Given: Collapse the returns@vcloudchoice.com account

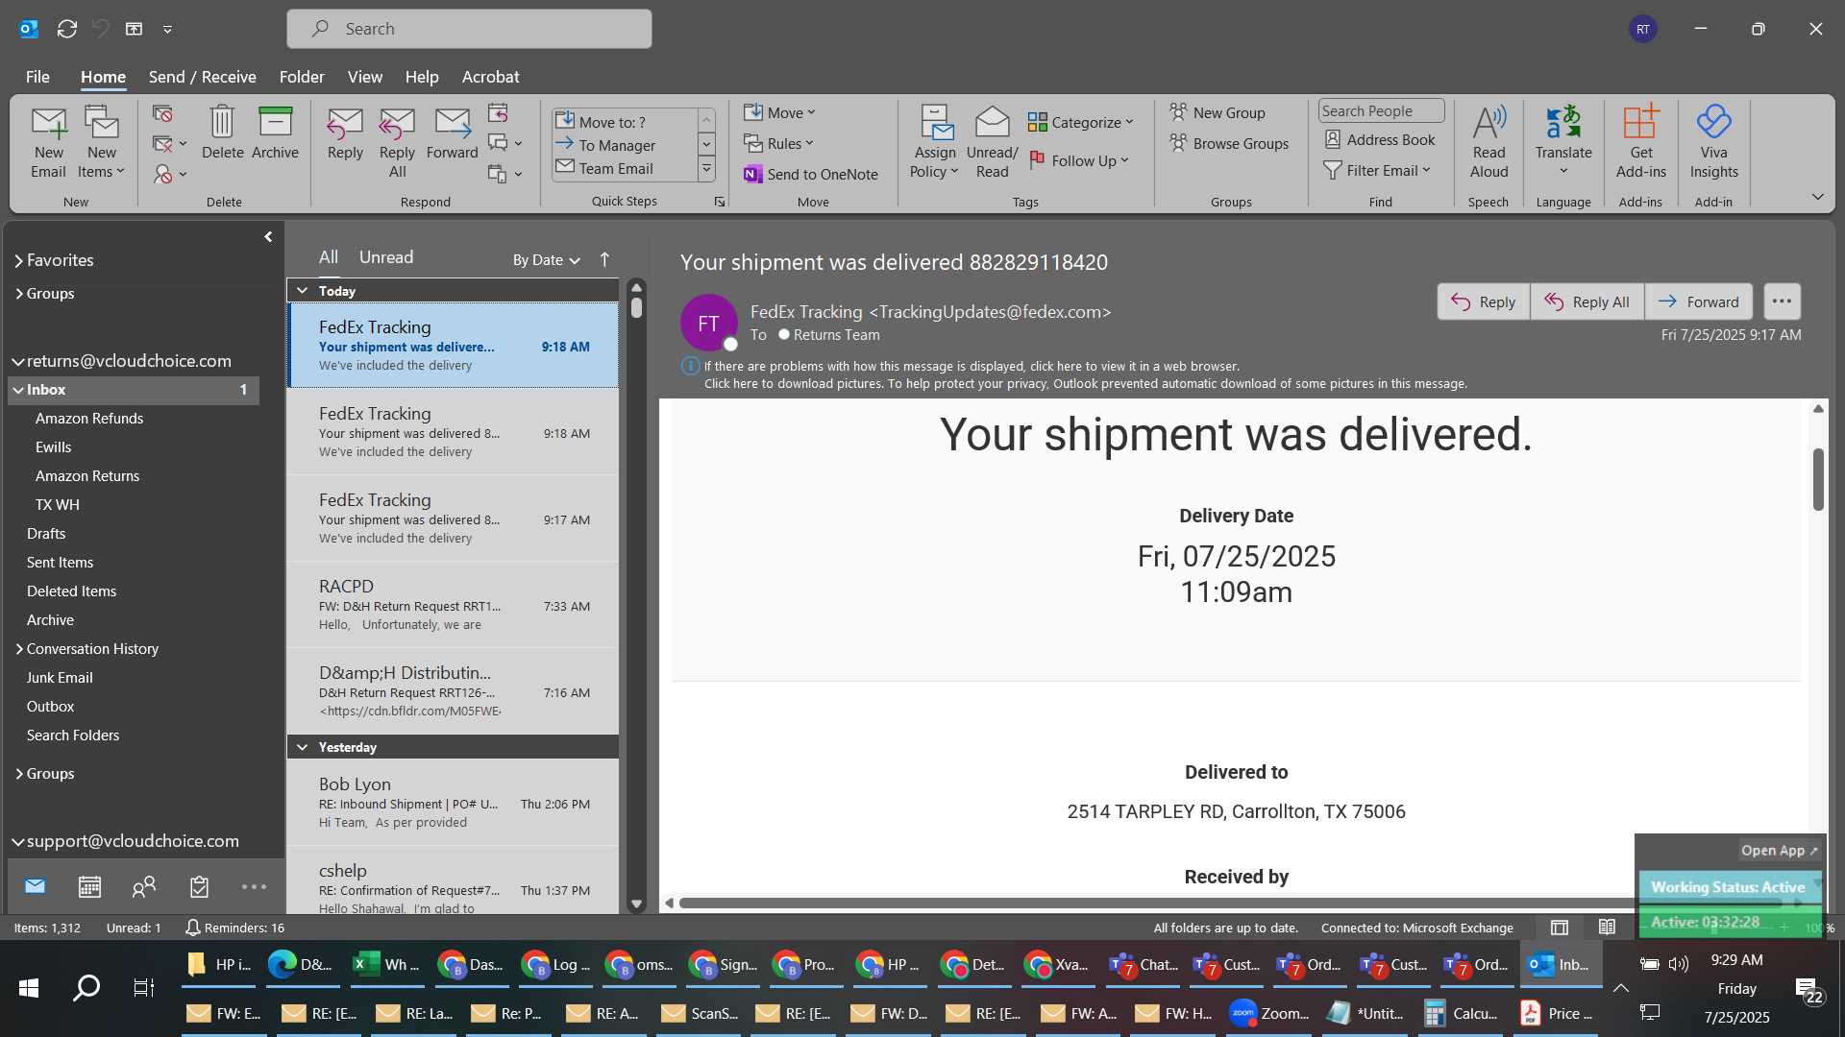Looking at the screenshot, I should tap(17, 362).
